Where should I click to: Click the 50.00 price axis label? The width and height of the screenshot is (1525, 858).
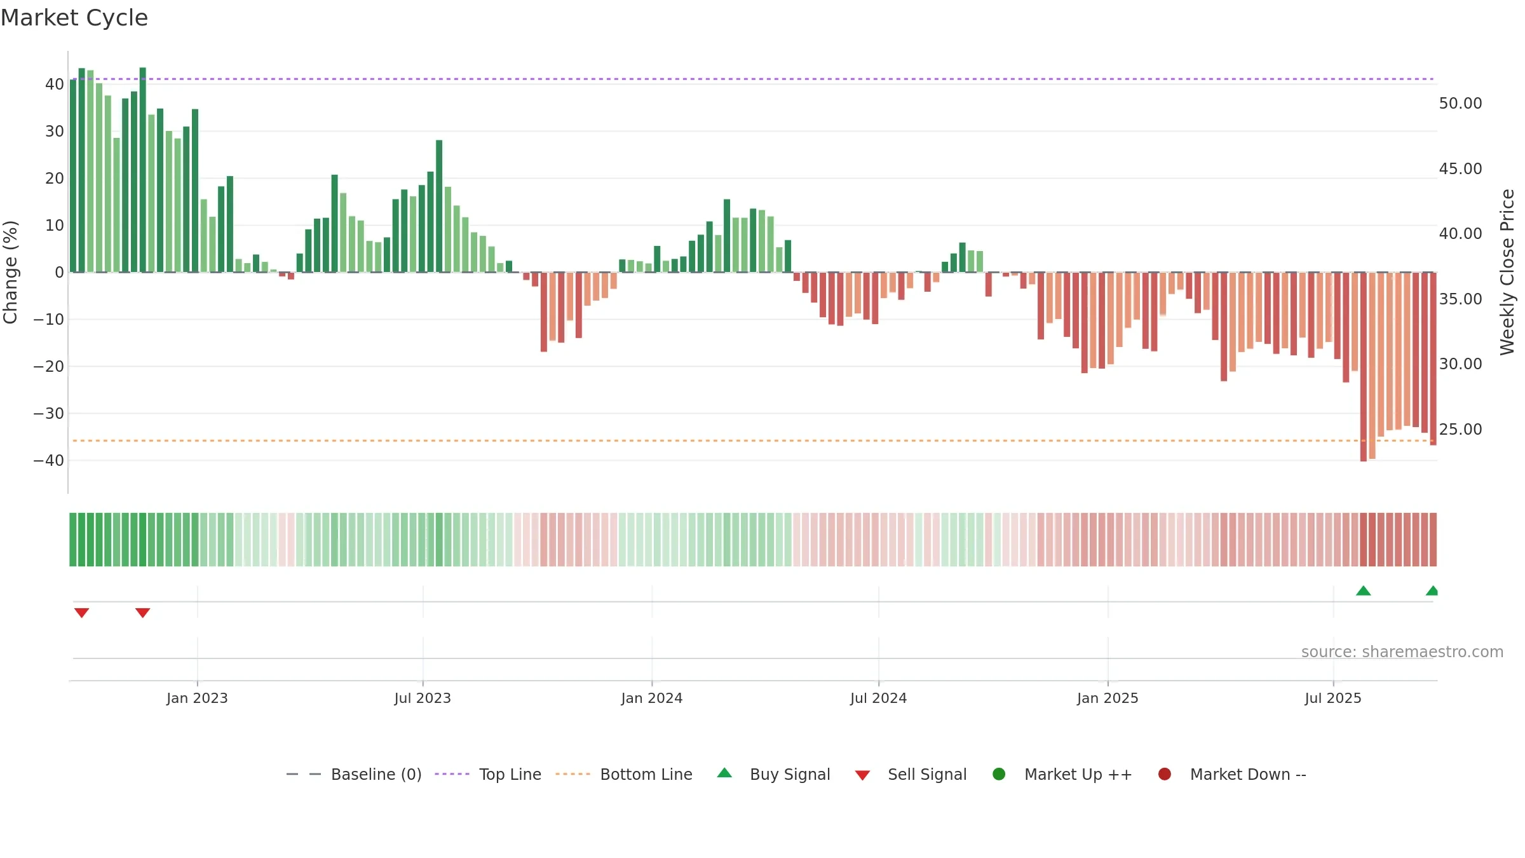[x=1460, y=104]
